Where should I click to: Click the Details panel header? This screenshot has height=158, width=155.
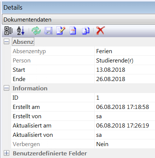pyautogui.click(x=79, y=7)
